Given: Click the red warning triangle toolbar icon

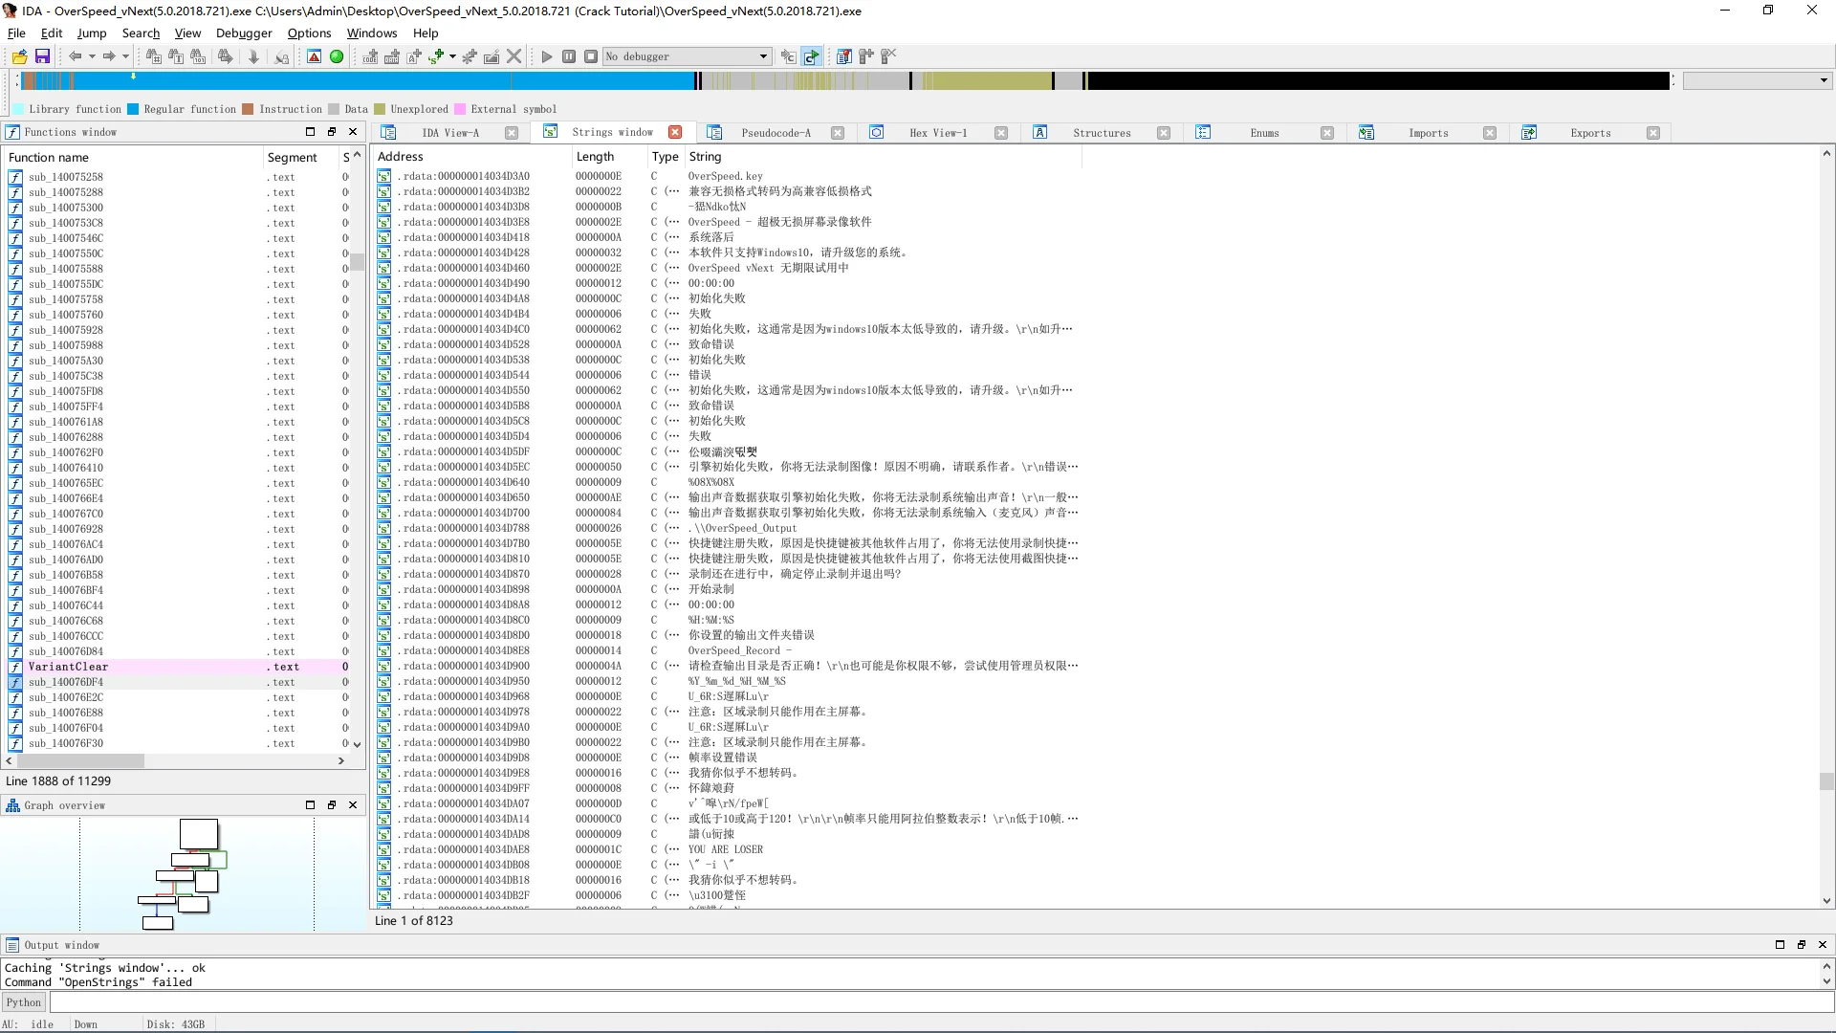Looking at the screenshot, I should click(314, 56).
